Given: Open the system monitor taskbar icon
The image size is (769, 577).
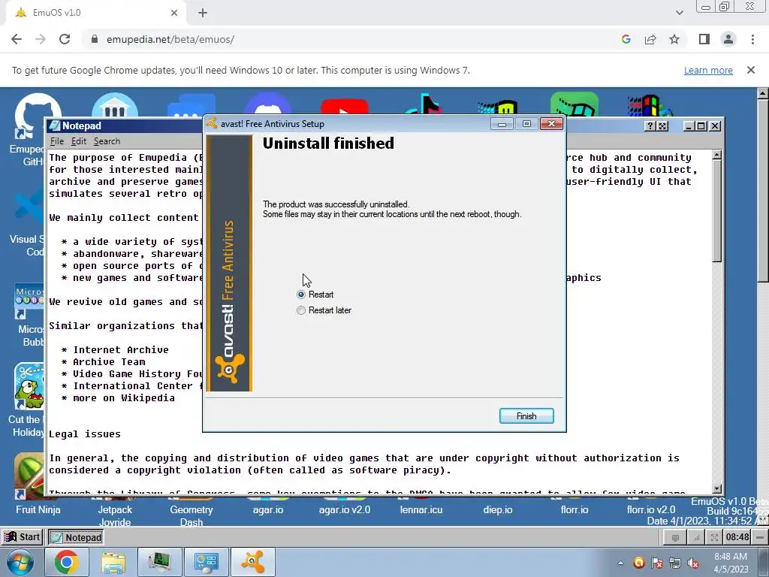Looking at the screenshot, I should [x=159, y=562].
